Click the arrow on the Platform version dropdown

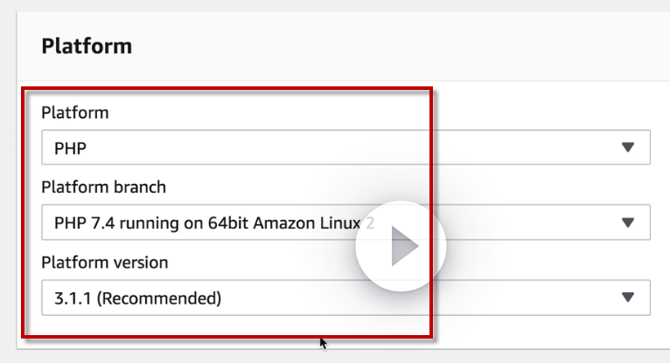[x=627, y=298]
